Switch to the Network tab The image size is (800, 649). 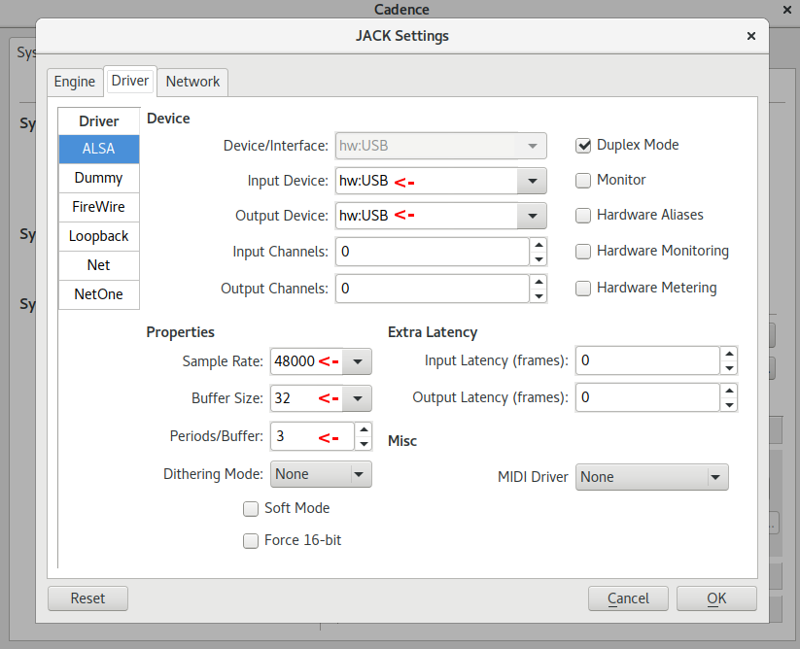(191, 82)
